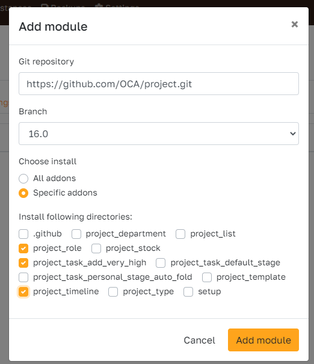Enable the project_type checkbox

(x=113, y=292)
